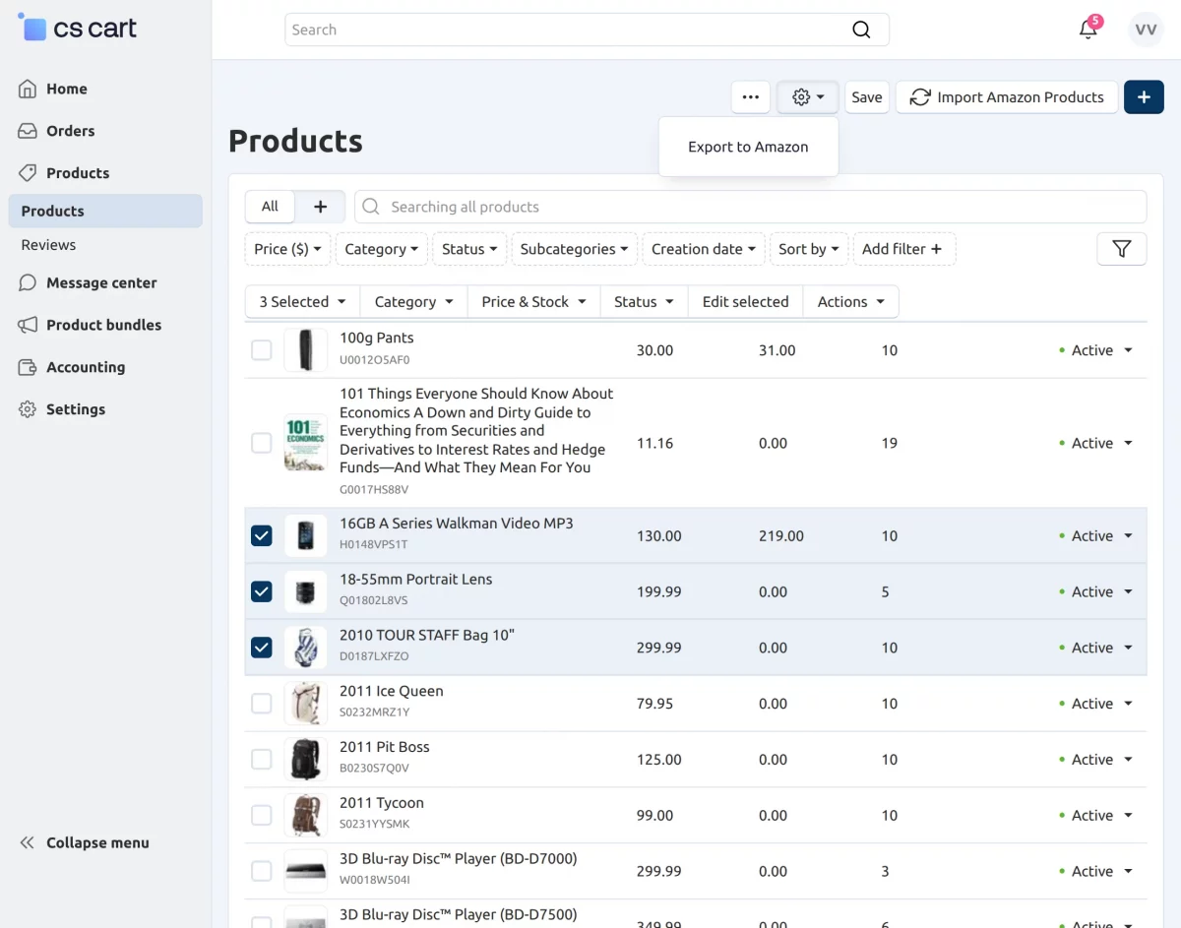Check the 3D Blu-ray BD-D7000 checkbox
1181x928 pixels.
[261, 871]
